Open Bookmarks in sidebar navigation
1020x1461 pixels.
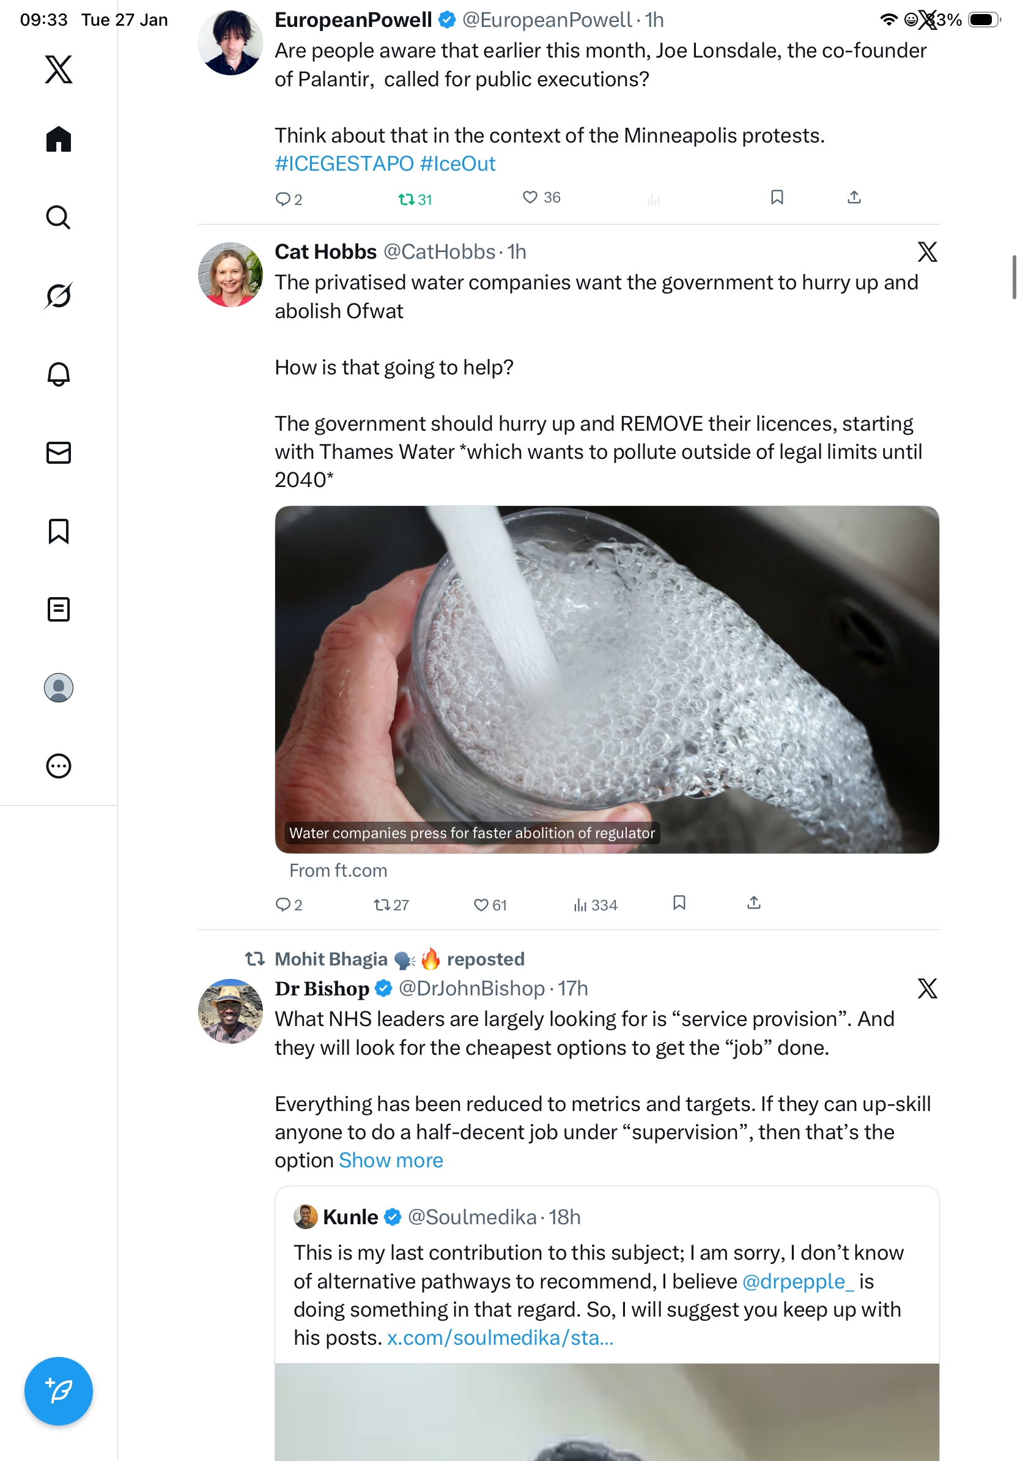pyautogui.click(x=59, y=530)
